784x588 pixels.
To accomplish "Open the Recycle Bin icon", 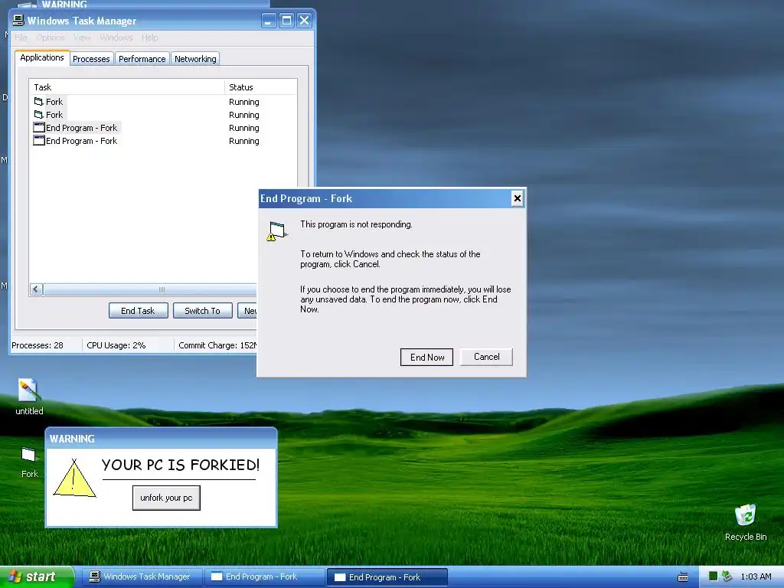I will point(746,522).
